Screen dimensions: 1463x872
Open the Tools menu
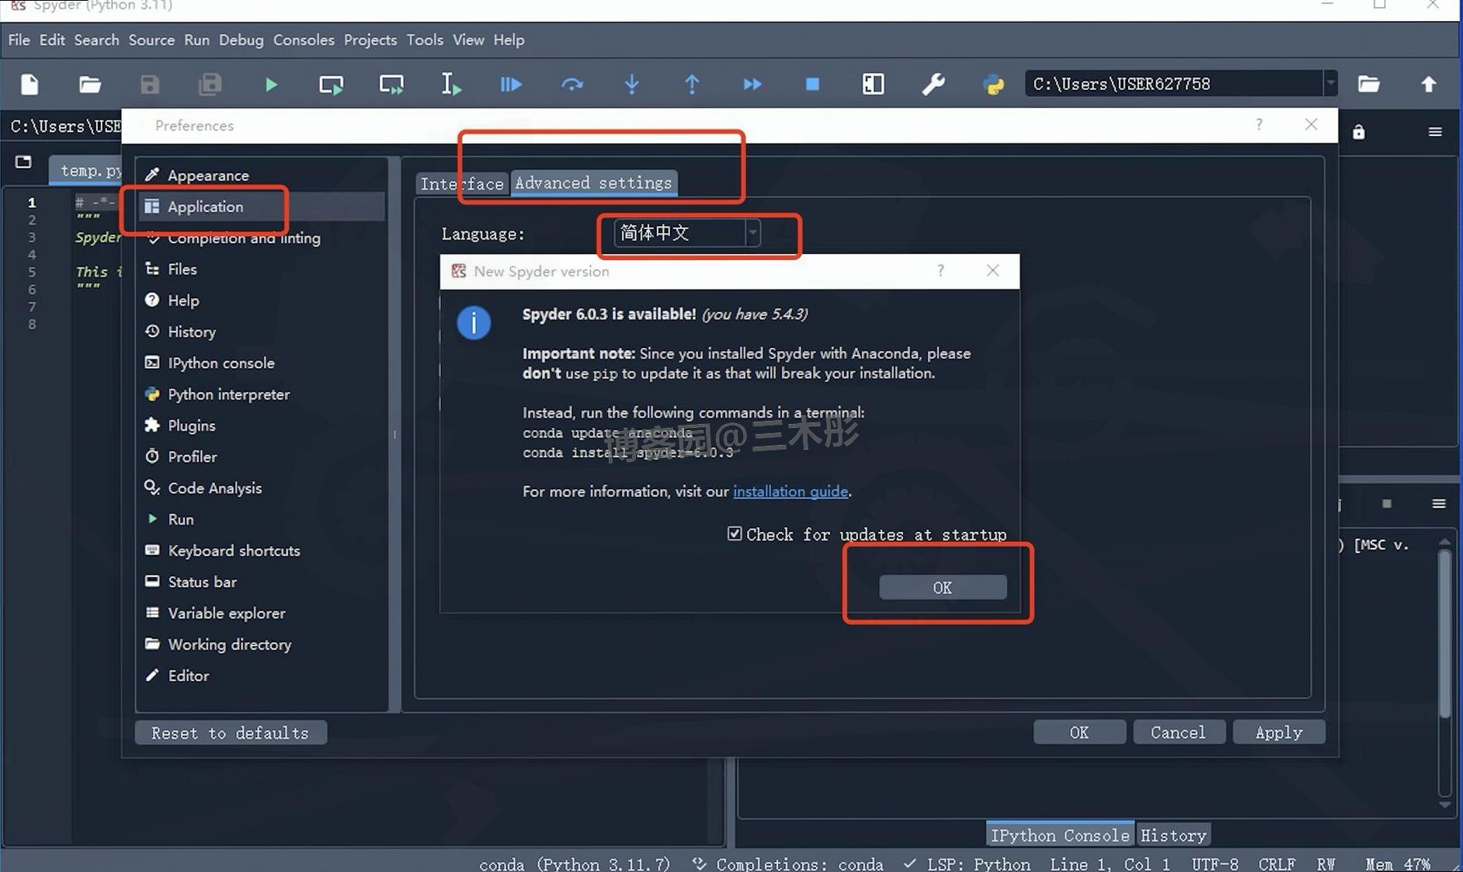coord(425,40)
